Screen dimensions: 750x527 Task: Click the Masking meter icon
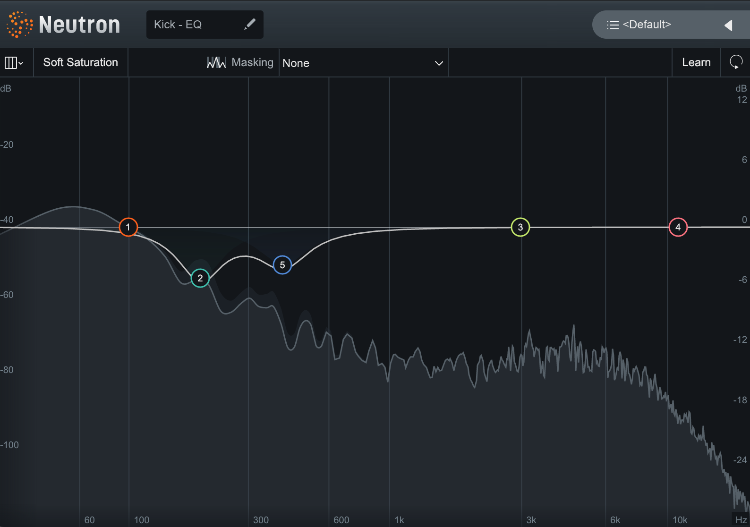point(216,62)
